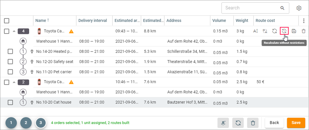Click the orange Save button

point(296,123)
